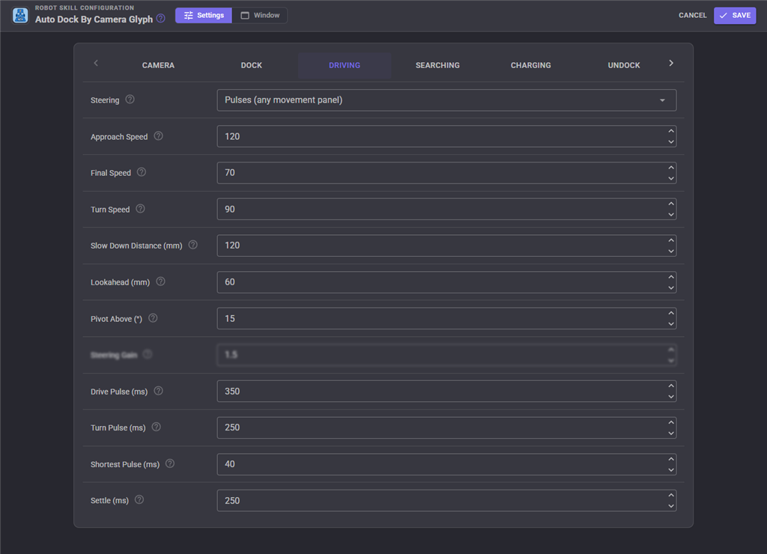The height and width of the screenshot is (554, 767).
Task: Open help for Pivot Above
Action: (153, 318)
